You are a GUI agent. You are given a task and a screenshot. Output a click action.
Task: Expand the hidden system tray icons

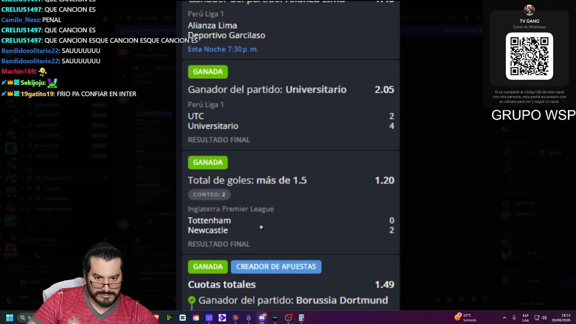click(x=504, y=318)
